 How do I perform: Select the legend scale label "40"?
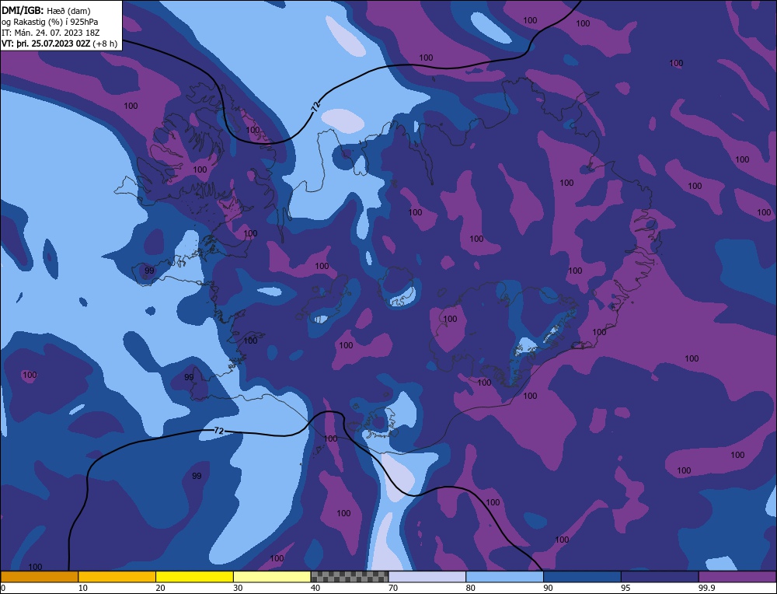[x=315, y=588]
